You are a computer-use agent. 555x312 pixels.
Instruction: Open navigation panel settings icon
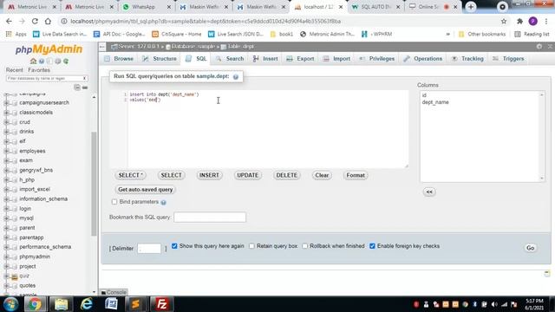(x=58, y=62)
